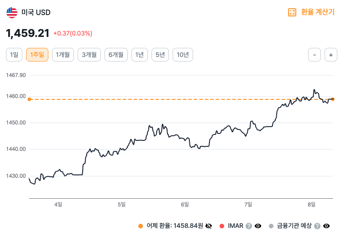Click the US flag icon

tap(11, 12)
